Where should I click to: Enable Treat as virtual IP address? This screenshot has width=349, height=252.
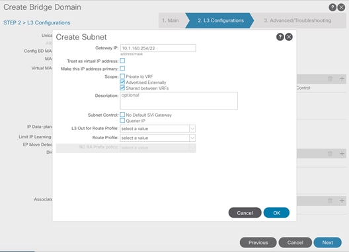coord(122,61)
